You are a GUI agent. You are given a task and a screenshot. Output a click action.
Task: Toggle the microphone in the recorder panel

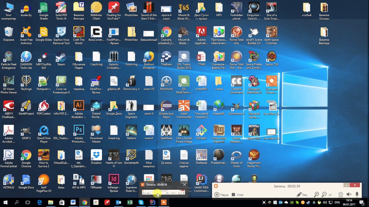[357, 195]
